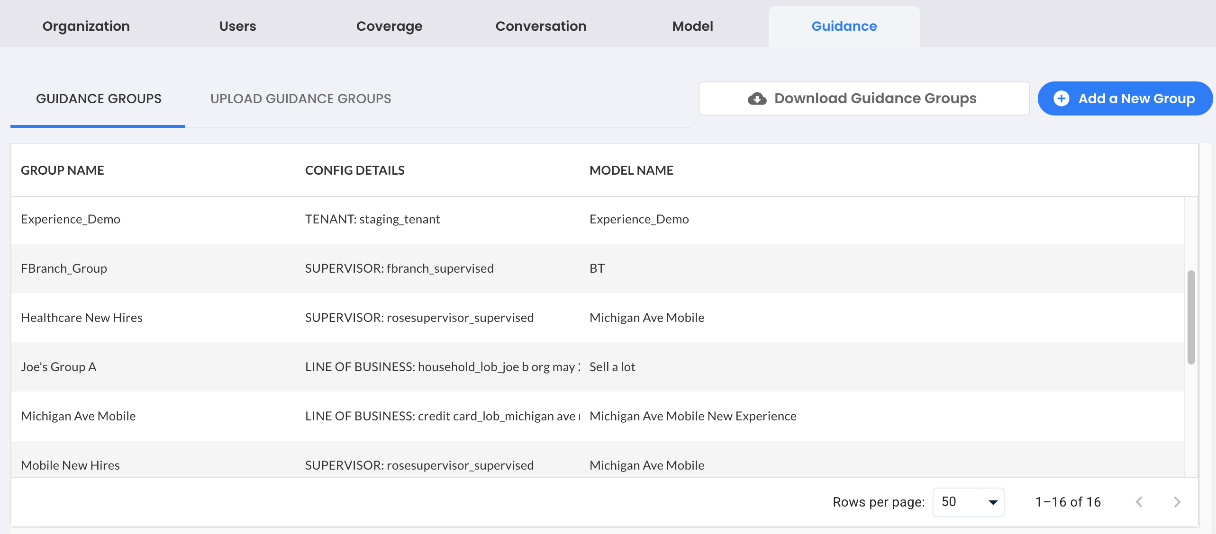Select the Coverage tab
Image resolution: width=1216 pixels, height=534 pixels.
pos(389,26)
